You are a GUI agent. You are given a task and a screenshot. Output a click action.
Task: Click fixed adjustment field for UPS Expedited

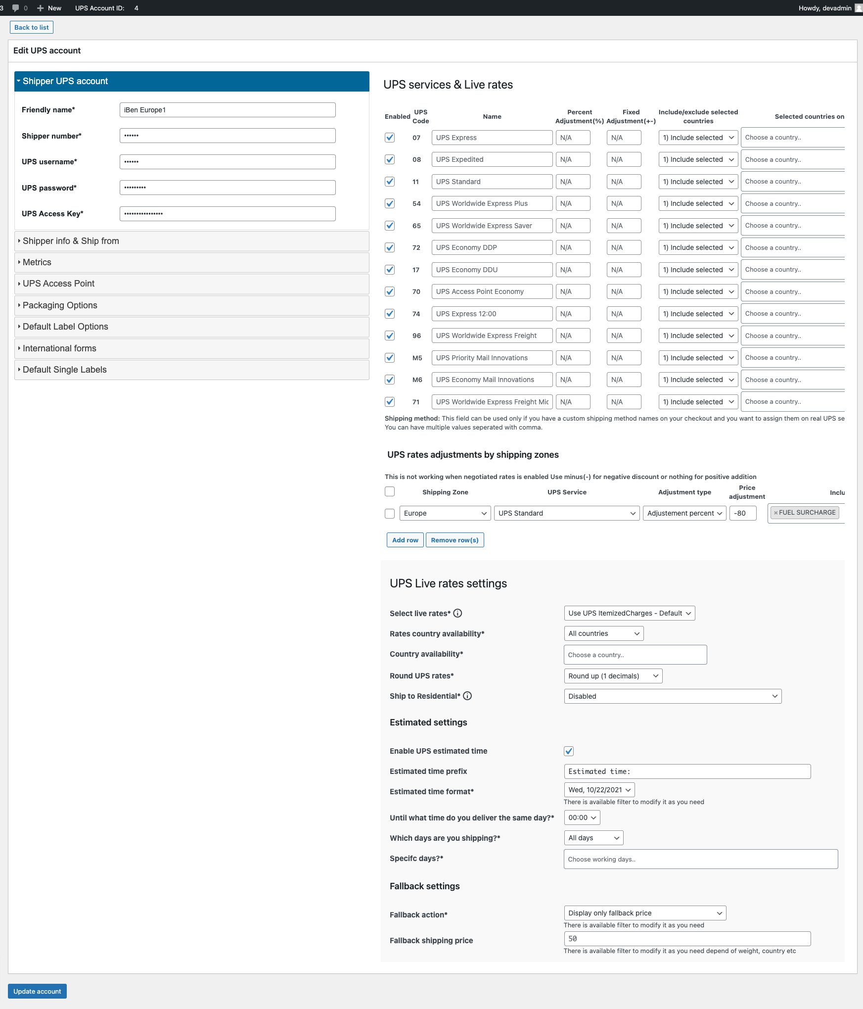624,159
